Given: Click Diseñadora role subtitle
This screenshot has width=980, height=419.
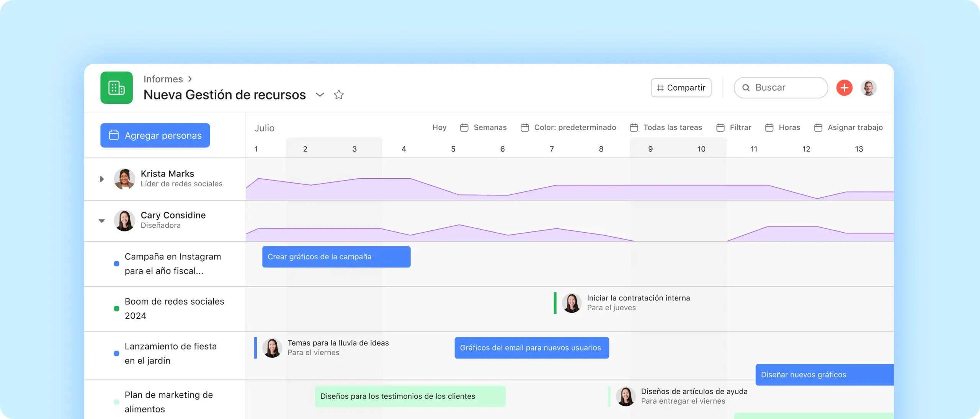Looking at the screenshot, I should tap(161, 225).
